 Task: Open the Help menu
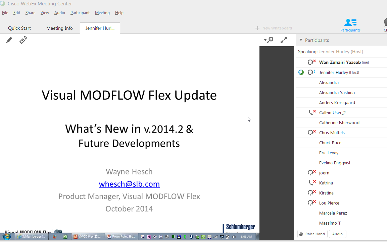(119, 13)
